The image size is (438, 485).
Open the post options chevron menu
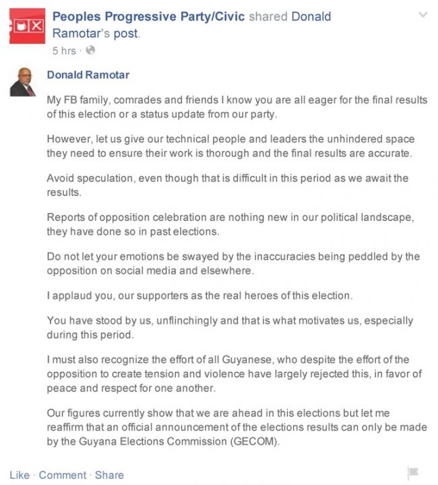click(x=423, y=15)
